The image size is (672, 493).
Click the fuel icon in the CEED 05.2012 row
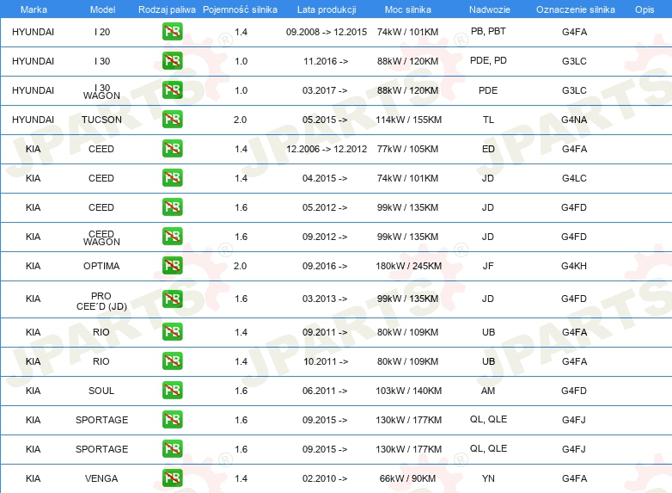pos(172,206)
